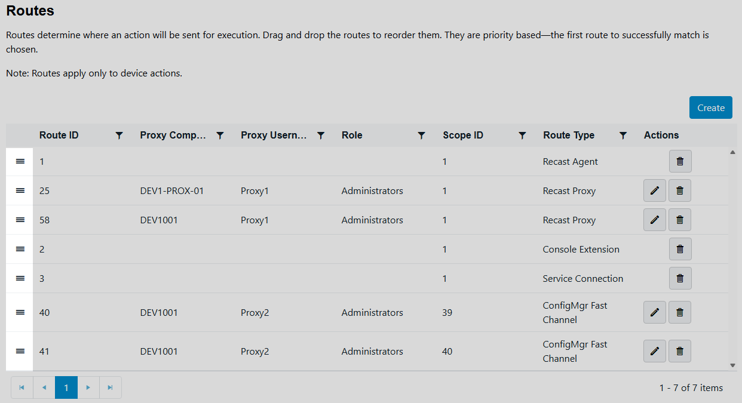This screenshot has width=742, height=403.
Task: Delete route 1 with the trash icon
Action: coord(680,162)
